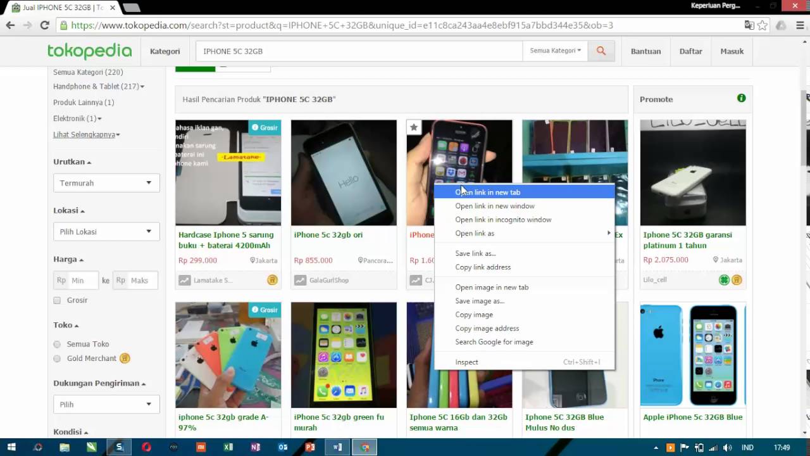Image resolution: width=810 pixels, height=456 pixels.
Task: Reload the page with the refresh icon
Action: (x=44, y=25)
